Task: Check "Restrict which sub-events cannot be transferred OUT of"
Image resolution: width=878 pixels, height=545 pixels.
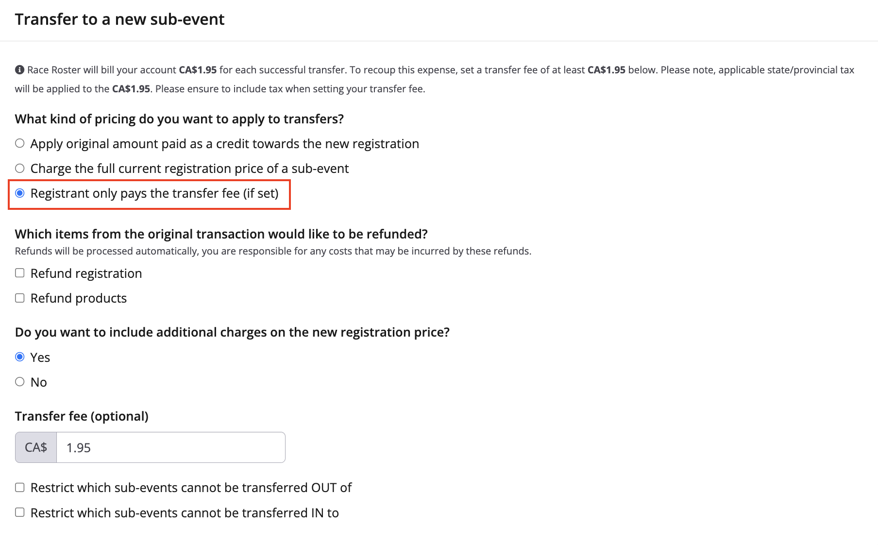Action: [x=20, y=487]
